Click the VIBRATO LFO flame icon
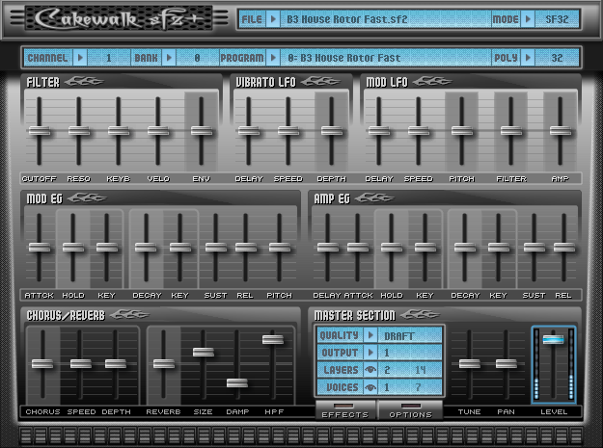 (320, 81)
